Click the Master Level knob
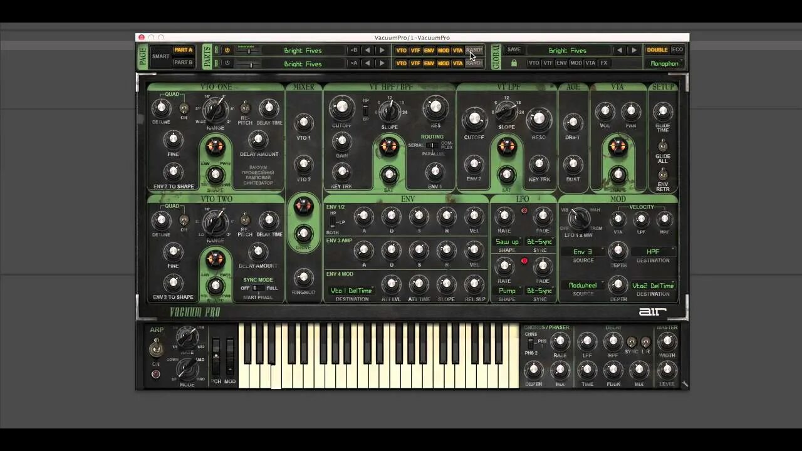 667,370
